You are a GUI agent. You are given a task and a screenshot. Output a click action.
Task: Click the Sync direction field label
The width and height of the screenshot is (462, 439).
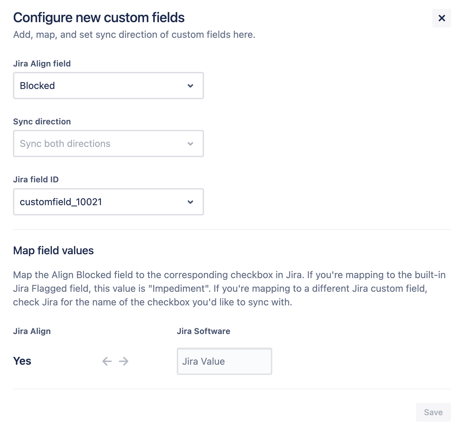point(42,121)
